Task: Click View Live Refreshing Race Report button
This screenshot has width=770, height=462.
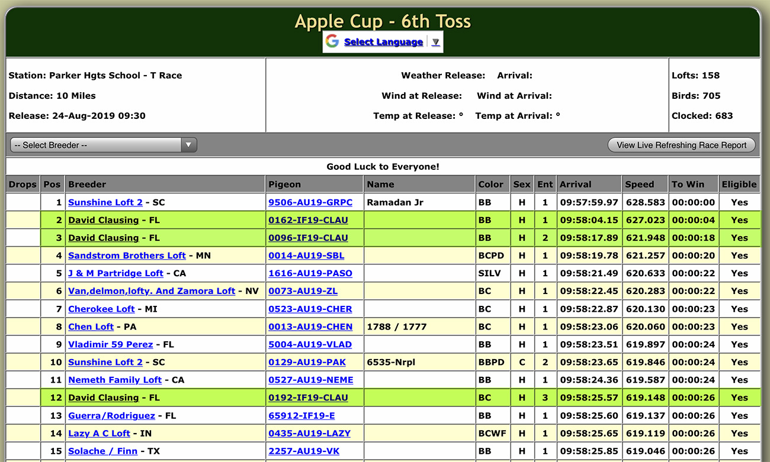Action: pyautogui.click(x=681, y=145)
